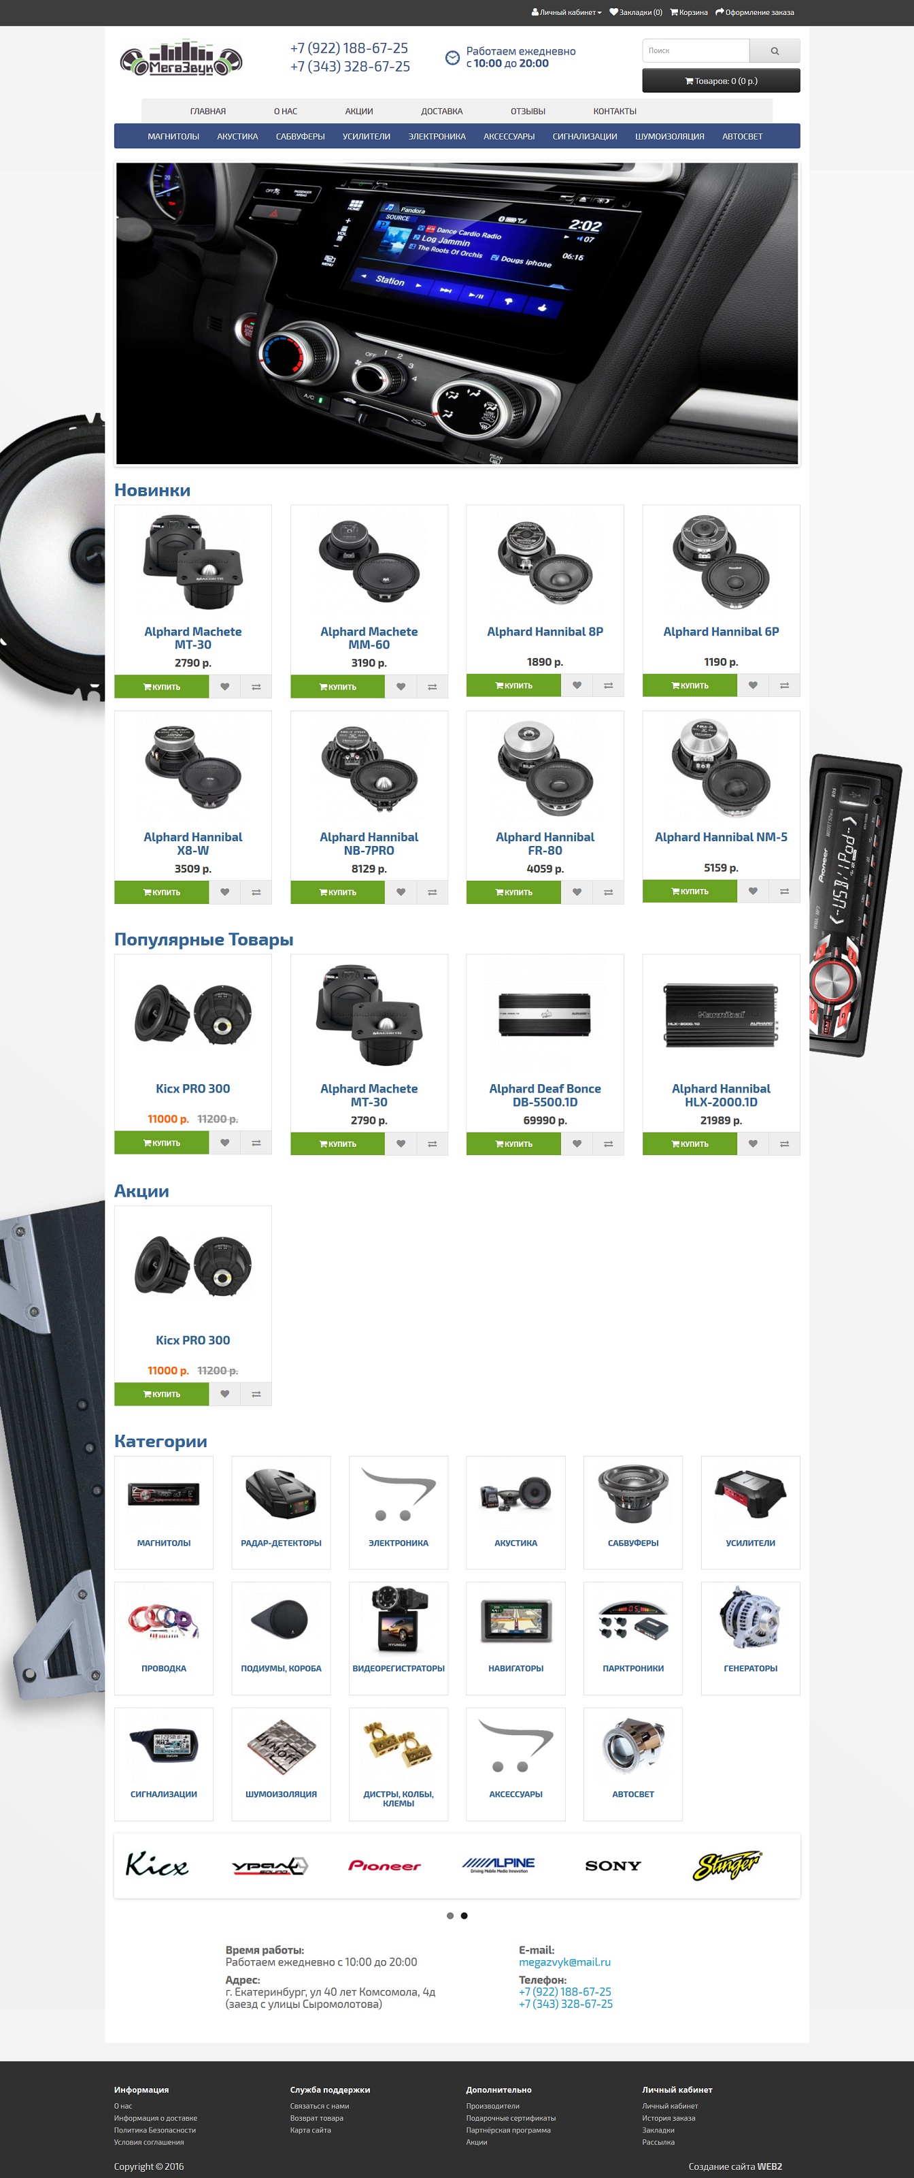Compare Alphard Hannibal 6P via arrows icon
Image resolution: width=914 pixels, height=2178 pixels.
point(784,685)
